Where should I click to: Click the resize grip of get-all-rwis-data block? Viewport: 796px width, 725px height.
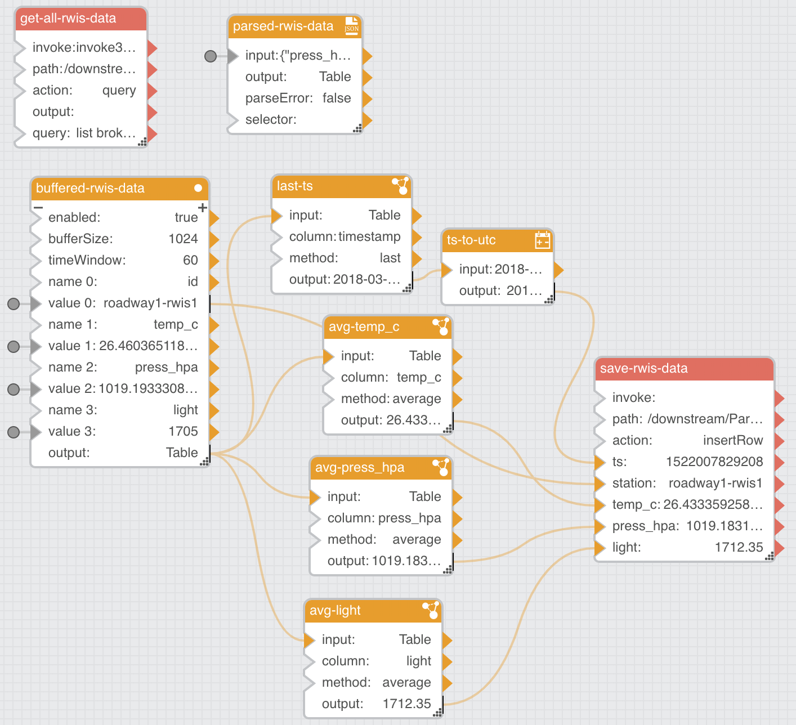(x=142, y=142)
